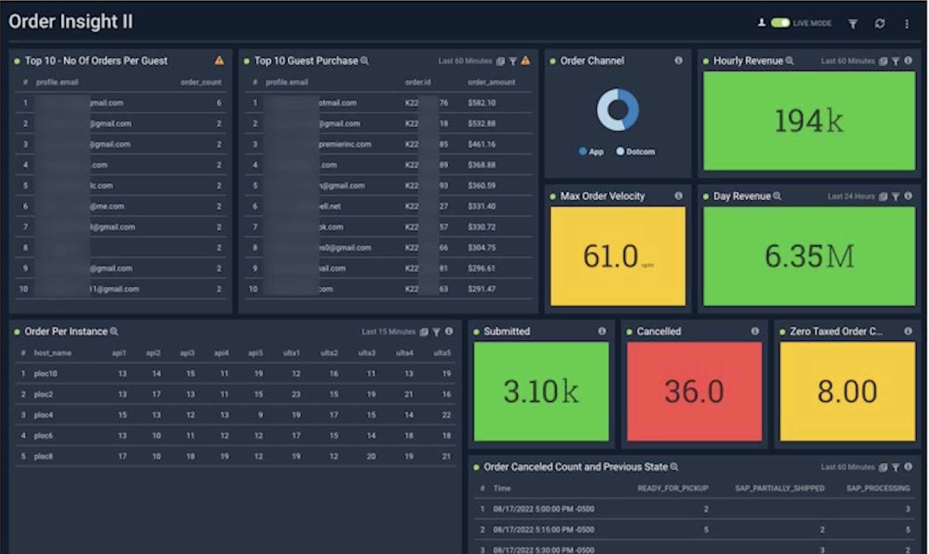Viewport: 929px width, 554px height.
Task: Open info icon on Order Channel panel
Action: (678, 60)
